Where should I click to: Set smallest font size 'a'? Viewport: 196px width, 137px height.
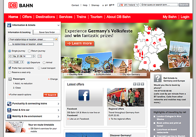pos(103,5)
